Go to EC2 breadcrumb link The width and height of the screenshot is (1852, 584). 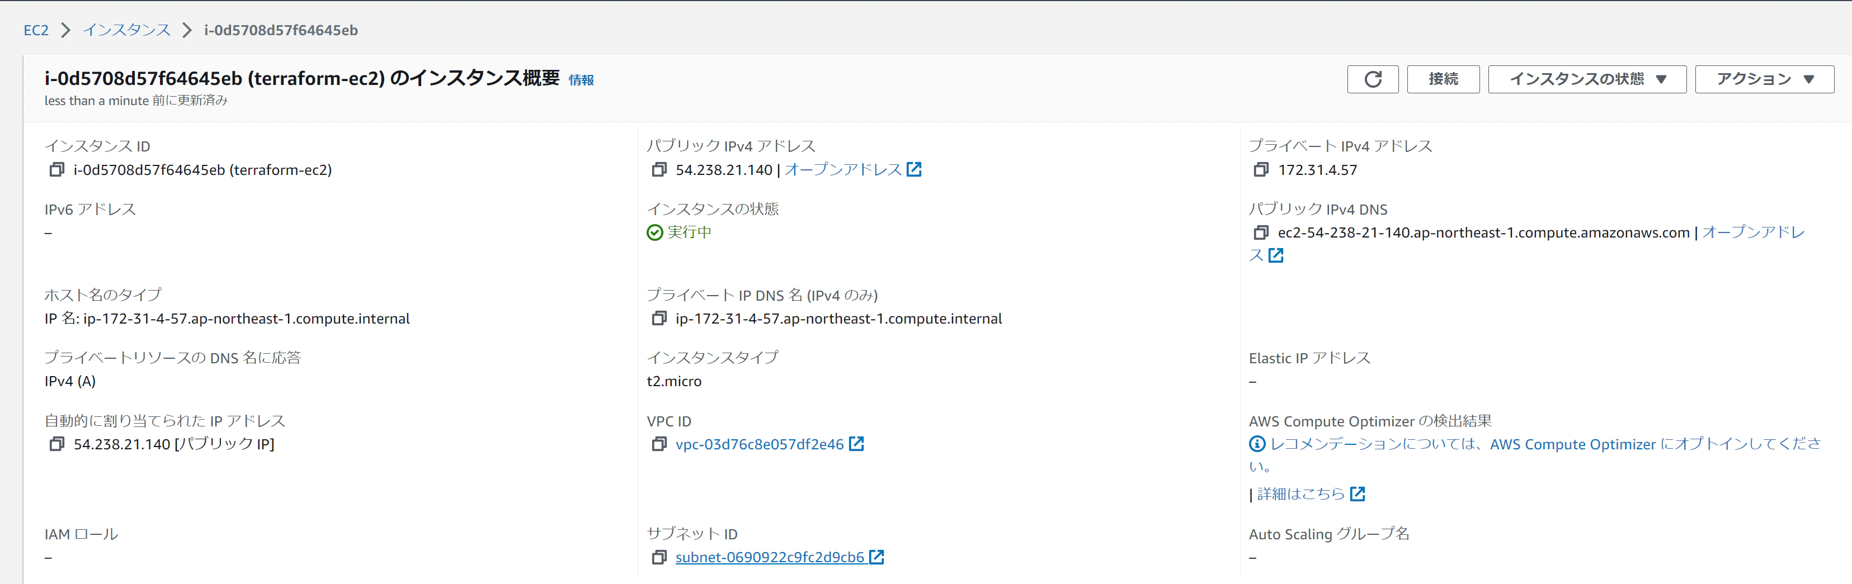coord(36,30)
